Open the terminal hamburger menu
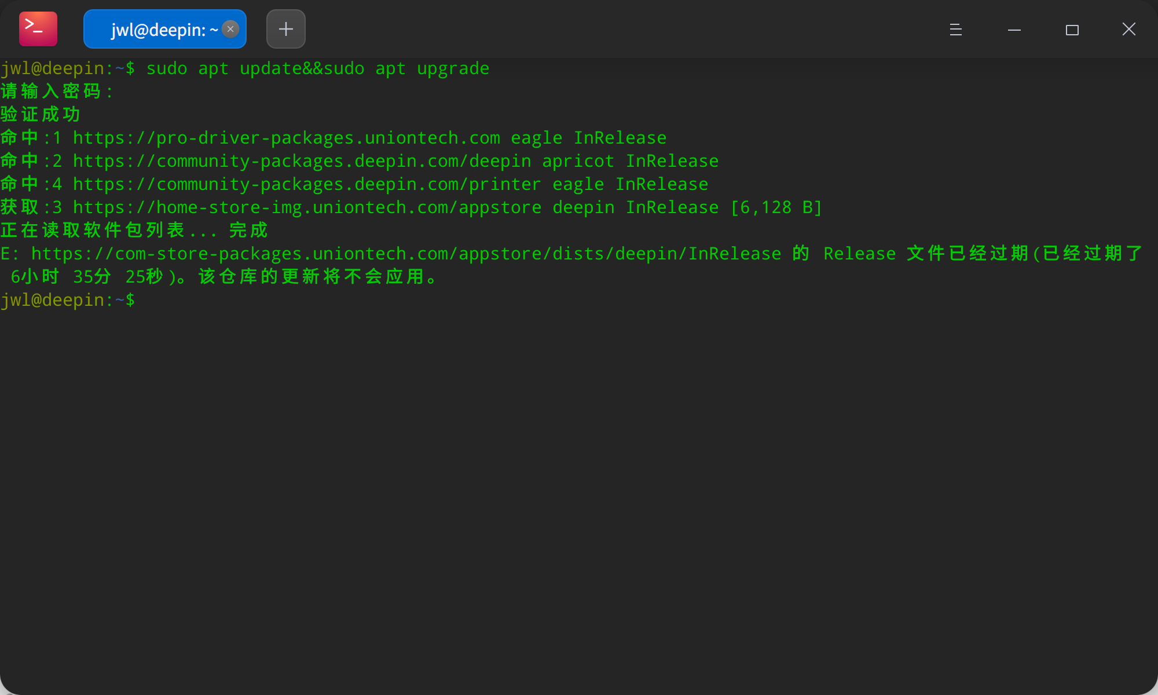 point(955,29)
